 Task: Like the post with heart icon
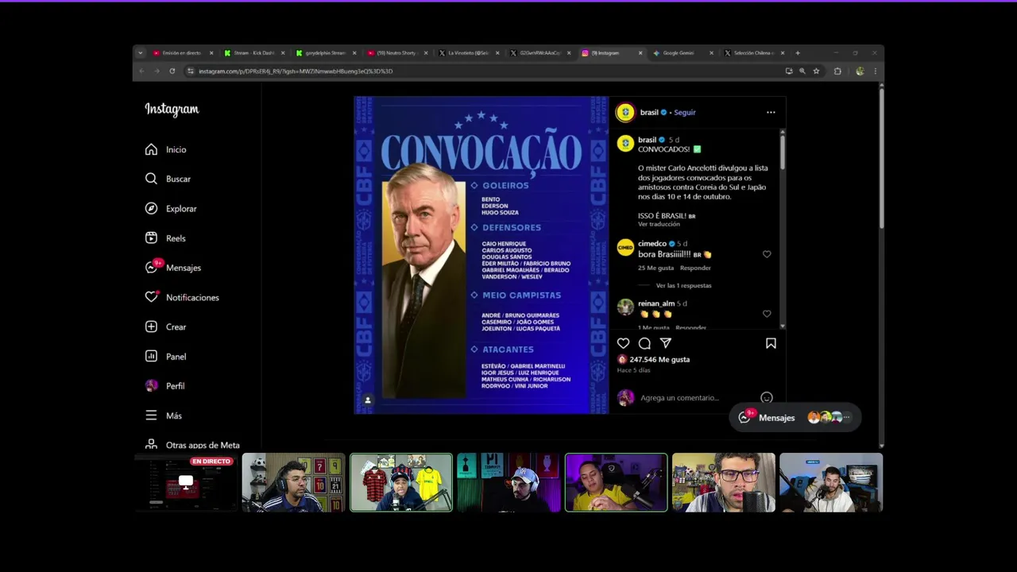coord(623,343)
